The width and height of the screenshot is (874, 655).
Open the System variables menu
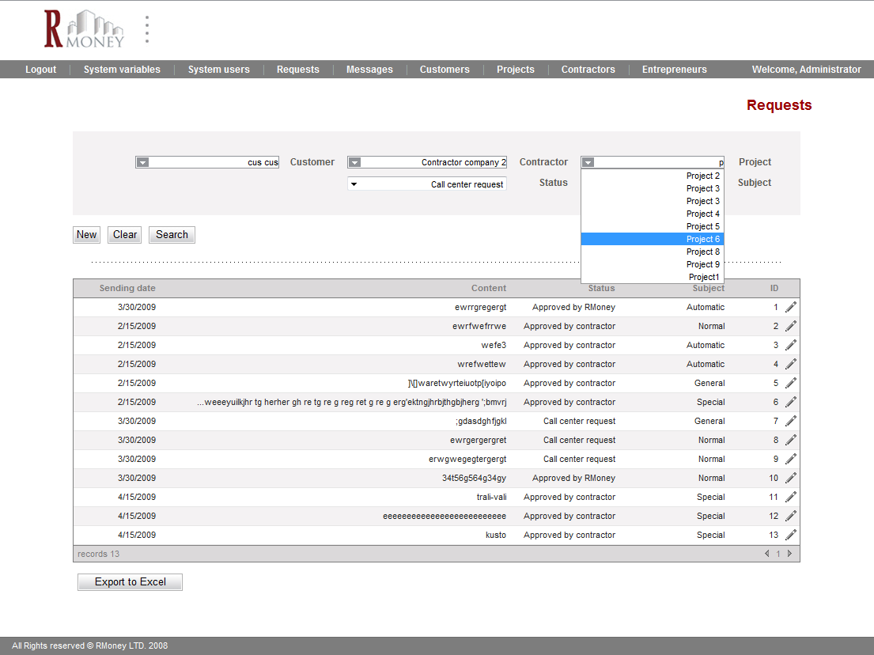coord(122,69)
